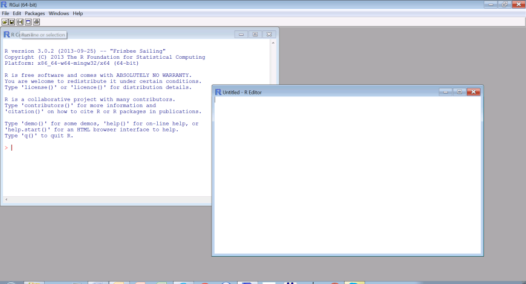Maximize the Untitled R Editor window
Screen dimensions: 526x284
[459, 91]
